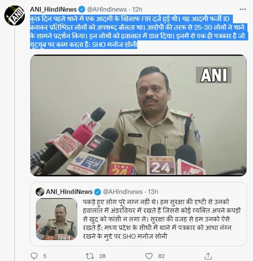The height and width of the screenshot is (261, 253).
Task: Click the retweet count 28
Action: tap(102, 256)
